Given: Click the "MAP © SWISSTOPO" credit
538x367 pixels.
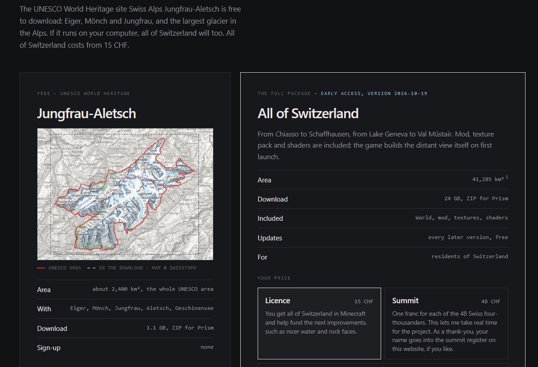Looking at the screenshot, I should tap(174, 268).
